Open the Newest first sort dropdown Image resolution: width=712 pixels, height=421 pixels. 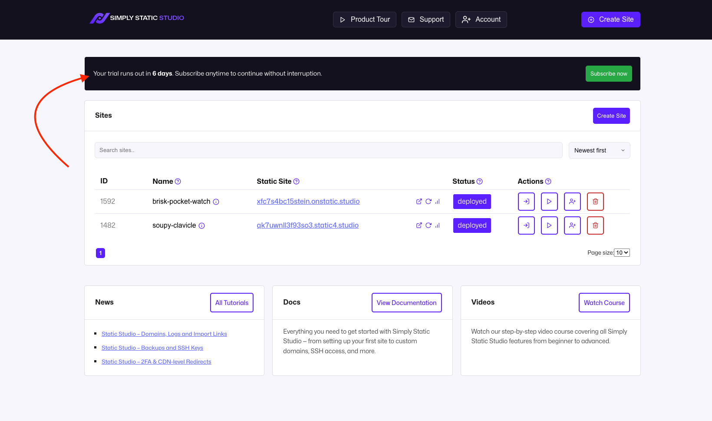point(599,150)
